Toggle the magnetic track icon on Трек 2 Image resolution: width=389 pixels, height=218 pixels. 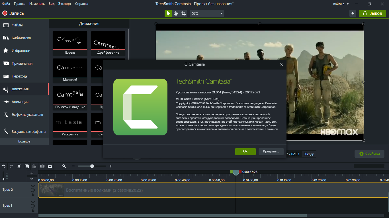coord(33,190)
